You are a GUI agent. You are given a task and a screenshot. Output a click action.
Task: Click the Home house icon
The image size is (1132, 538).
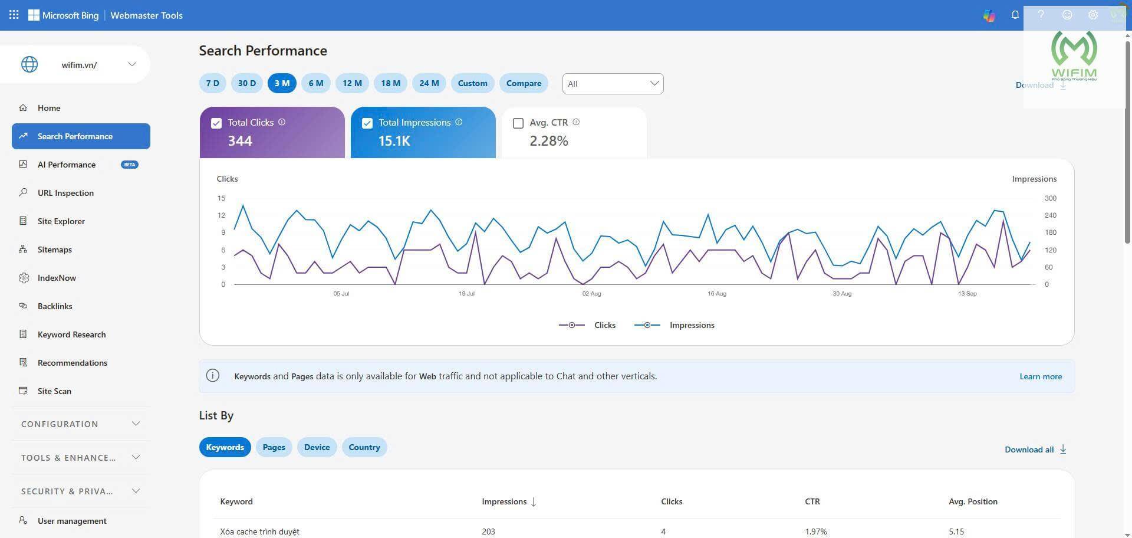point(23,108)
